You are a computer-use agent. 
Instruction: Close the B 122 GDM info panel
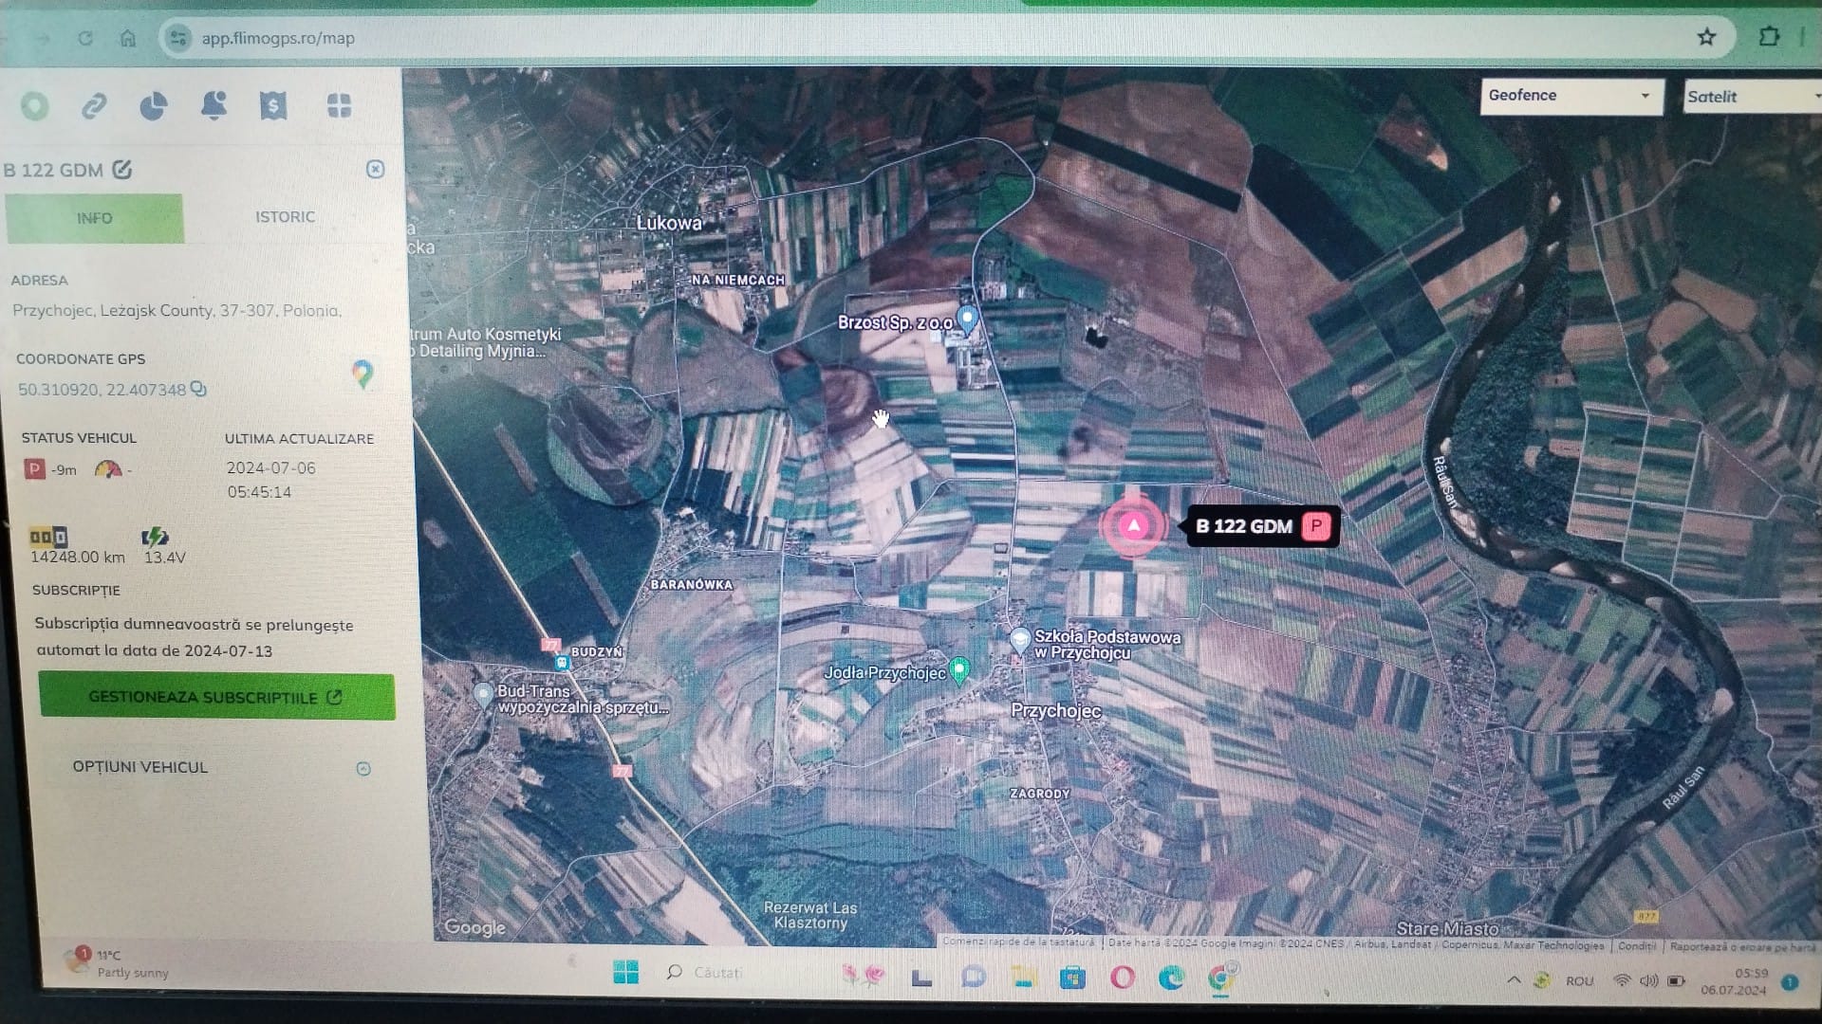pos(375,169)
